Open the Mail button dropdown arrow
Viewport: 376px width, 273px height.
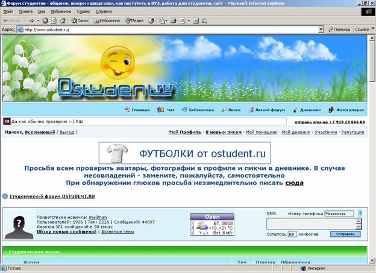pos(166,20)
